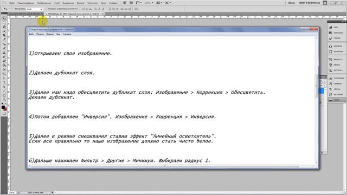The height and width of the screenshot is (195, 347).
Task: Open the Формат menu in Notepad
Action: pos(50,34)
